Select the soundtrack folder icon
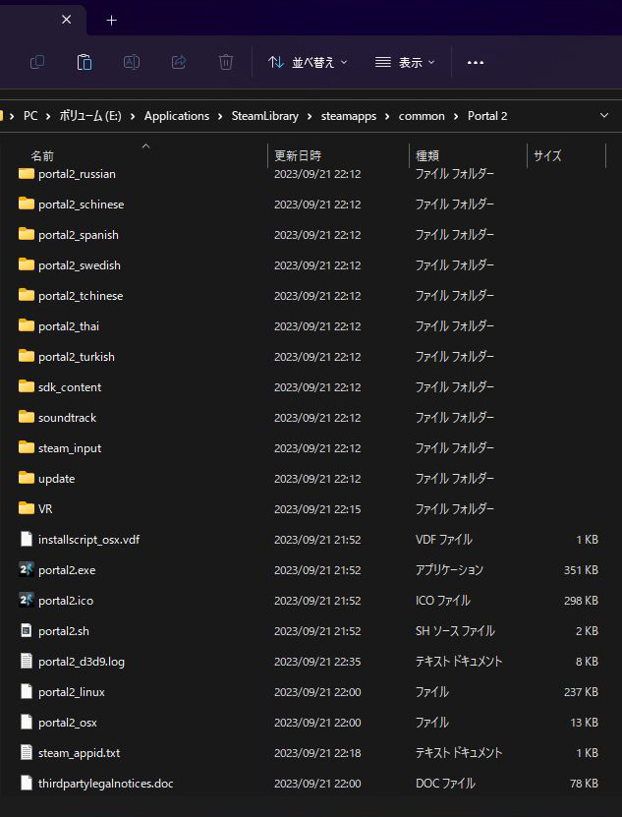This screenshot has width=622, height=817. point(27,418)
